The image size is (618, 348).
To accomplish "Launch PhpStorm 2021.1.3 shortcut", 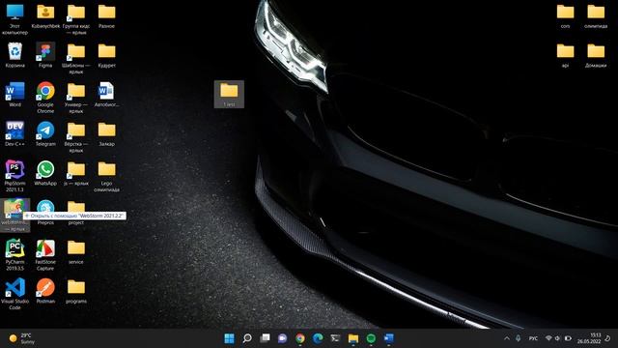I will [15, 176].
